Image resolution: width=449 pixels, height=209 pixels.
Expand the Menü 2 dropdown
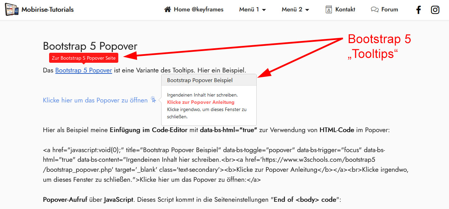coord(292,10)
